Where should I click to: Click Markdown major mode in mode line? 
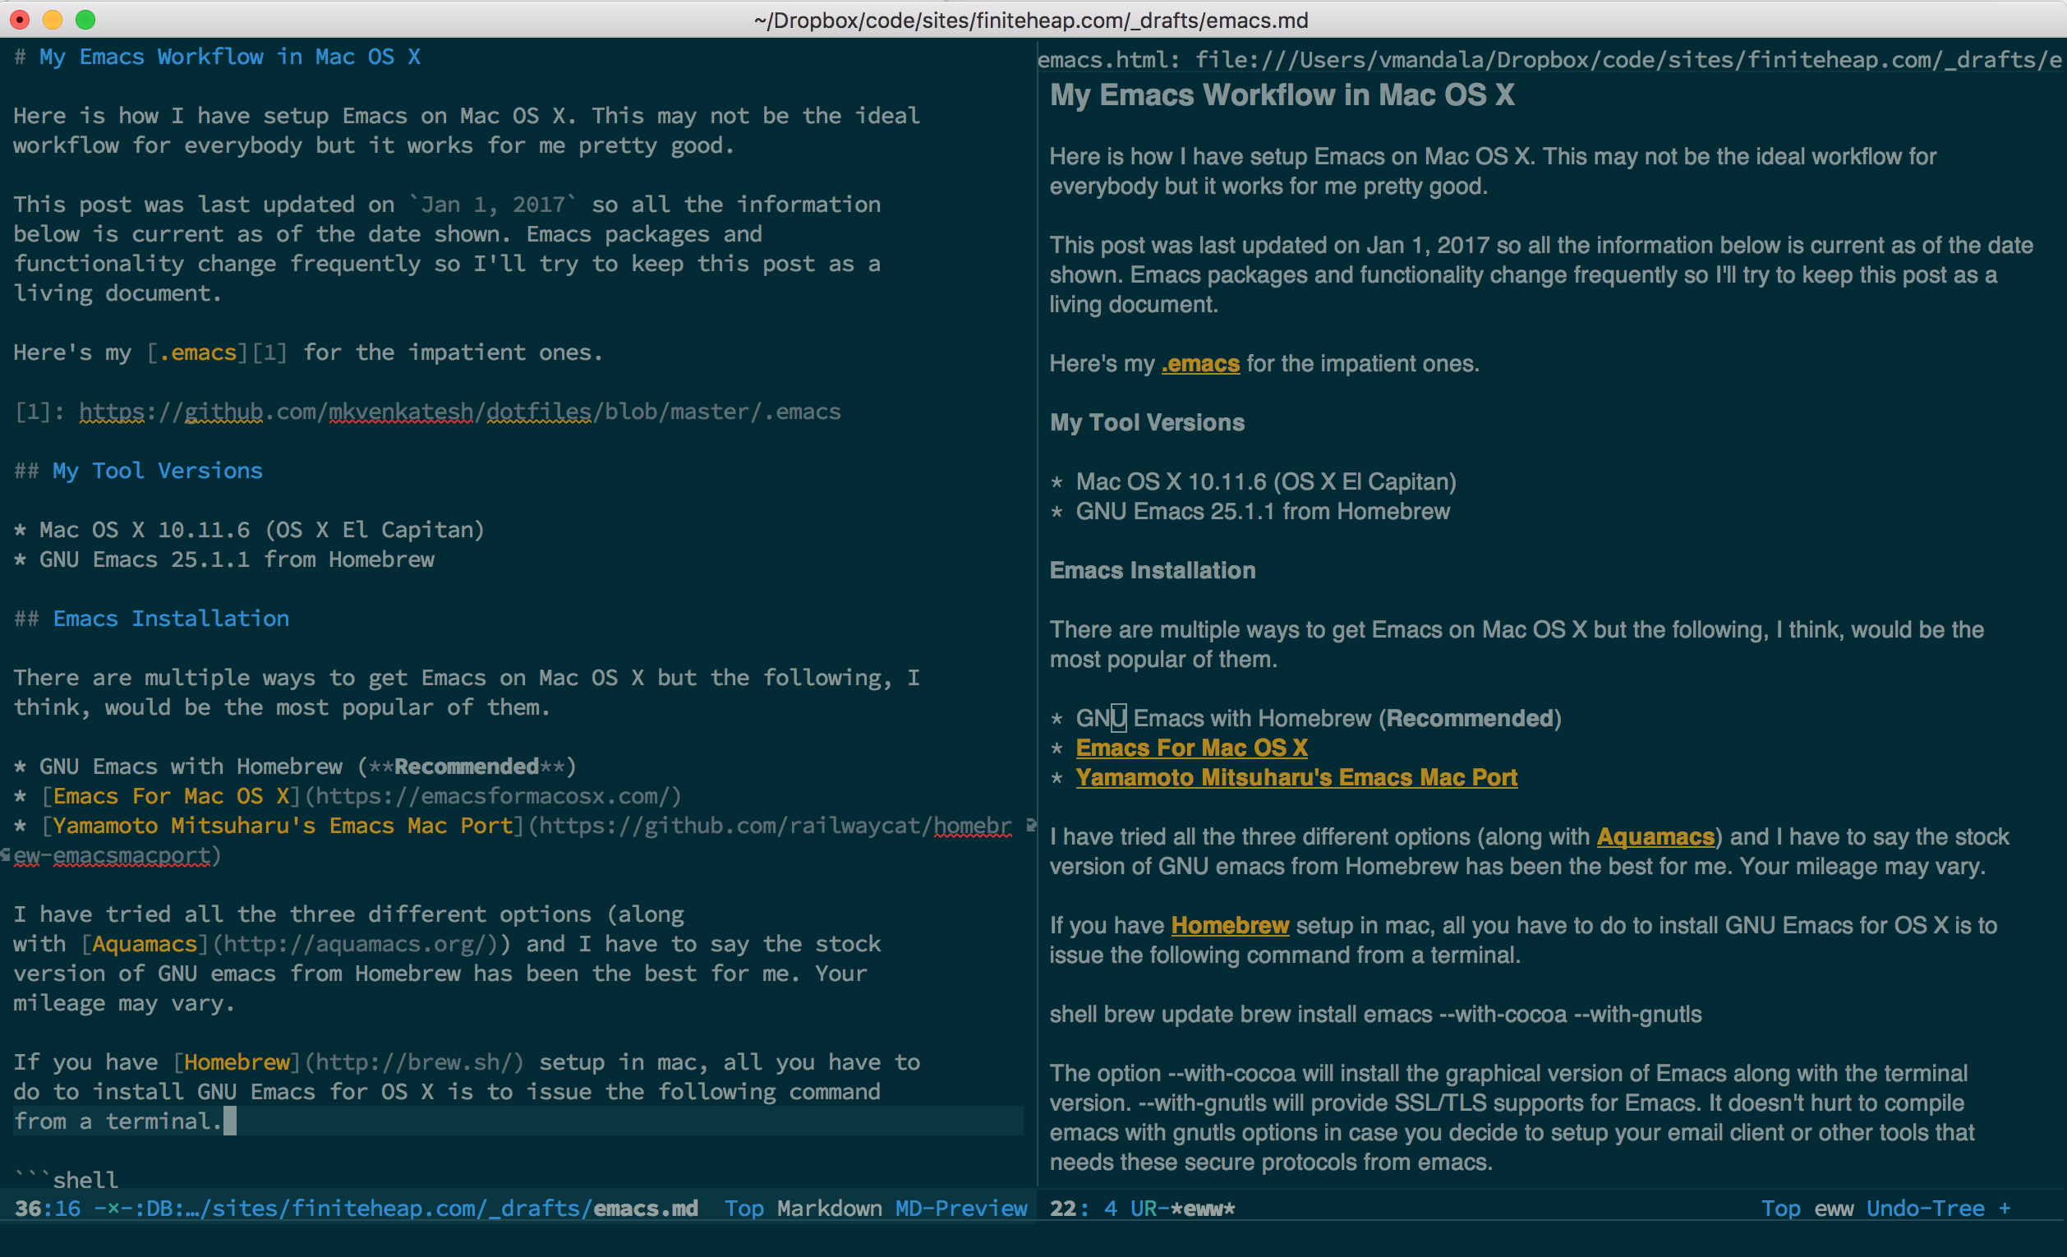coord(829,1209)
